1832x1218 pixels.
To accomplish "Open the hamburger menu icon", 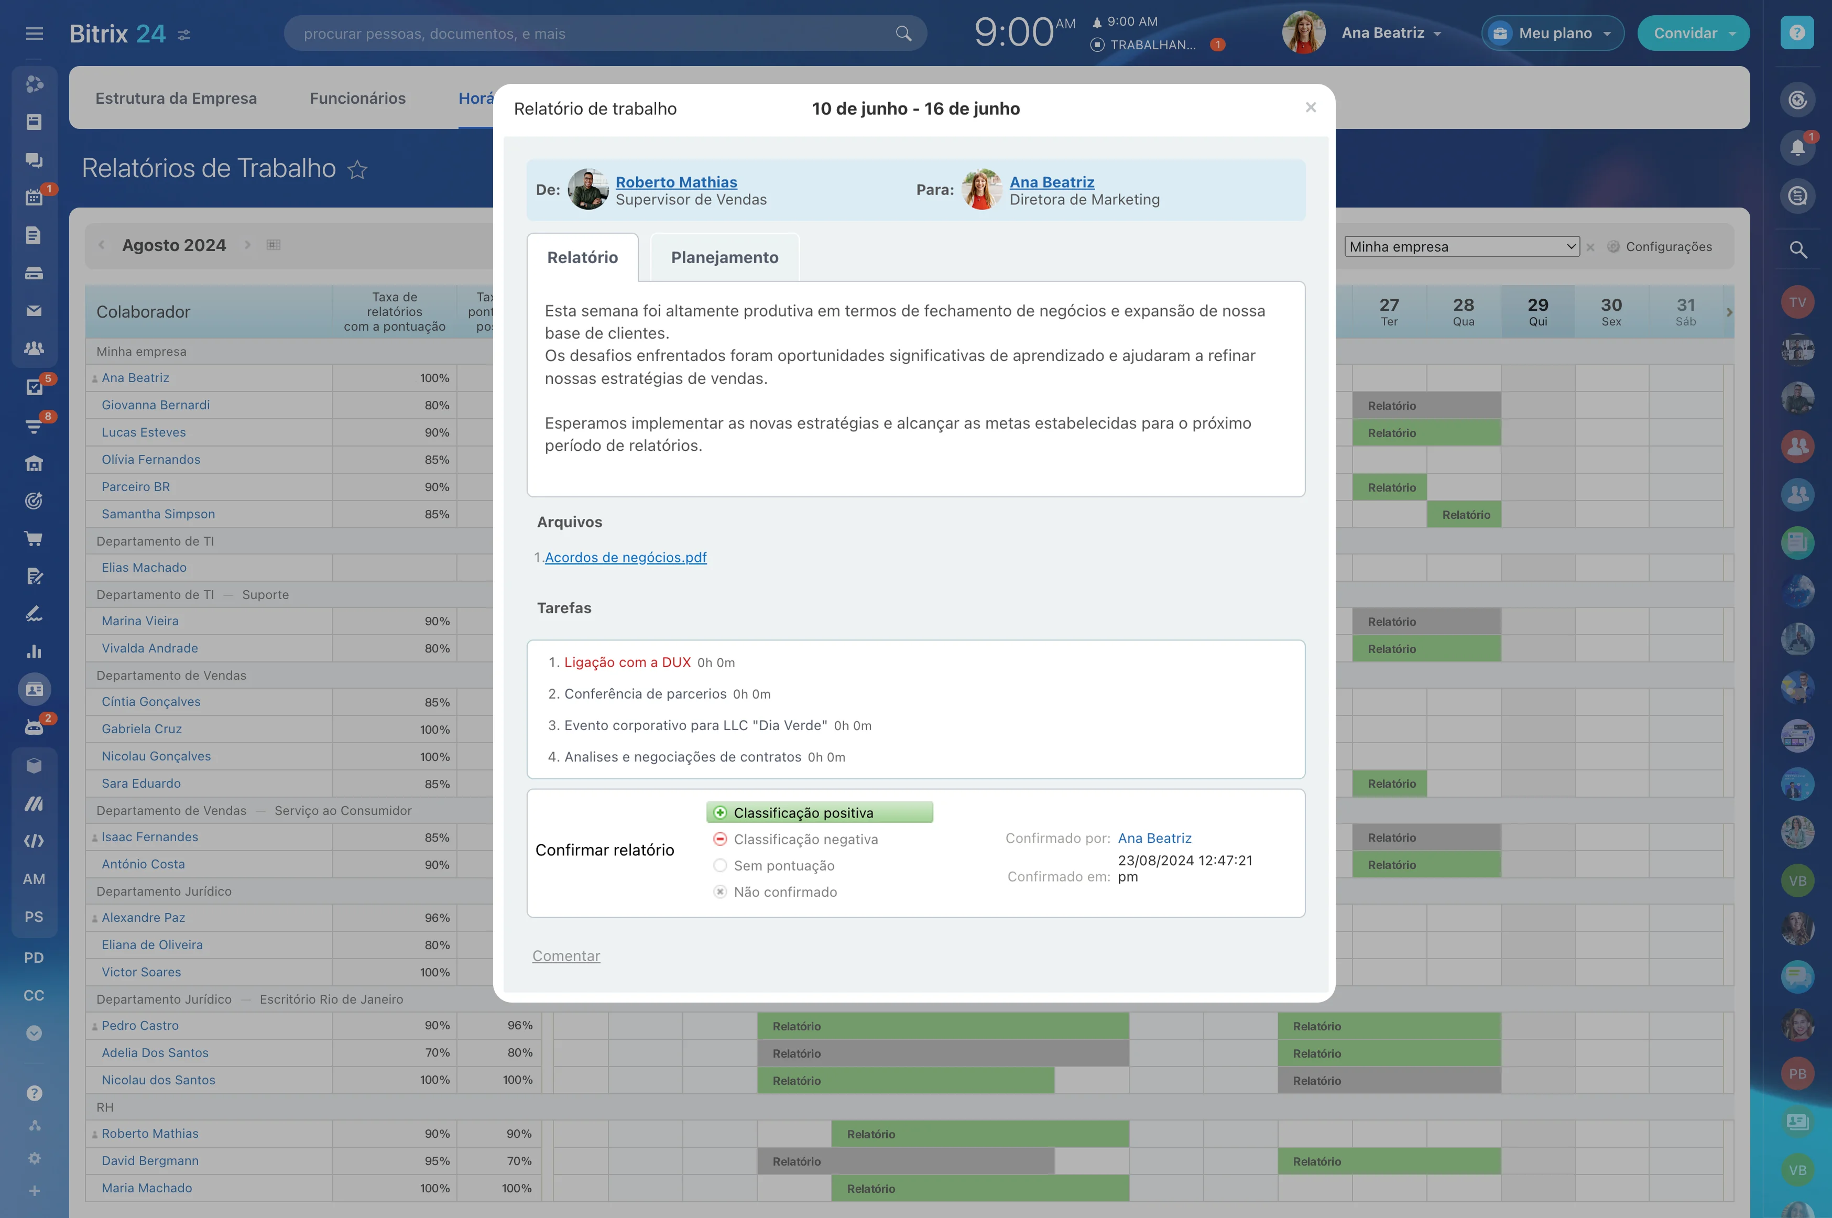I will tap(34, 34).
